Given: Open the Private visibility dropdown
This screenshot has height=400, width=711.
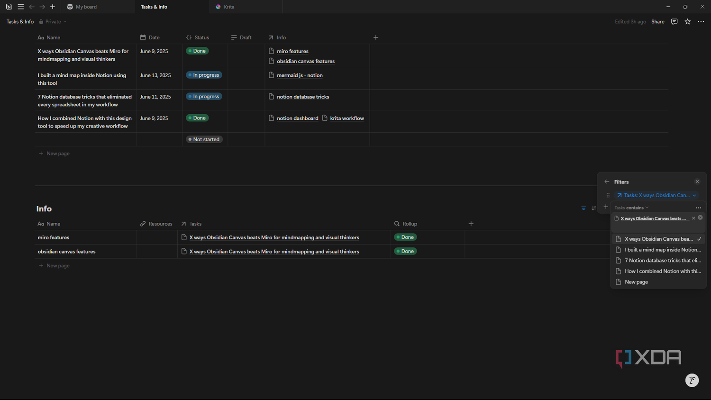Looking at the screenshot, I should [x=53, y=22].
